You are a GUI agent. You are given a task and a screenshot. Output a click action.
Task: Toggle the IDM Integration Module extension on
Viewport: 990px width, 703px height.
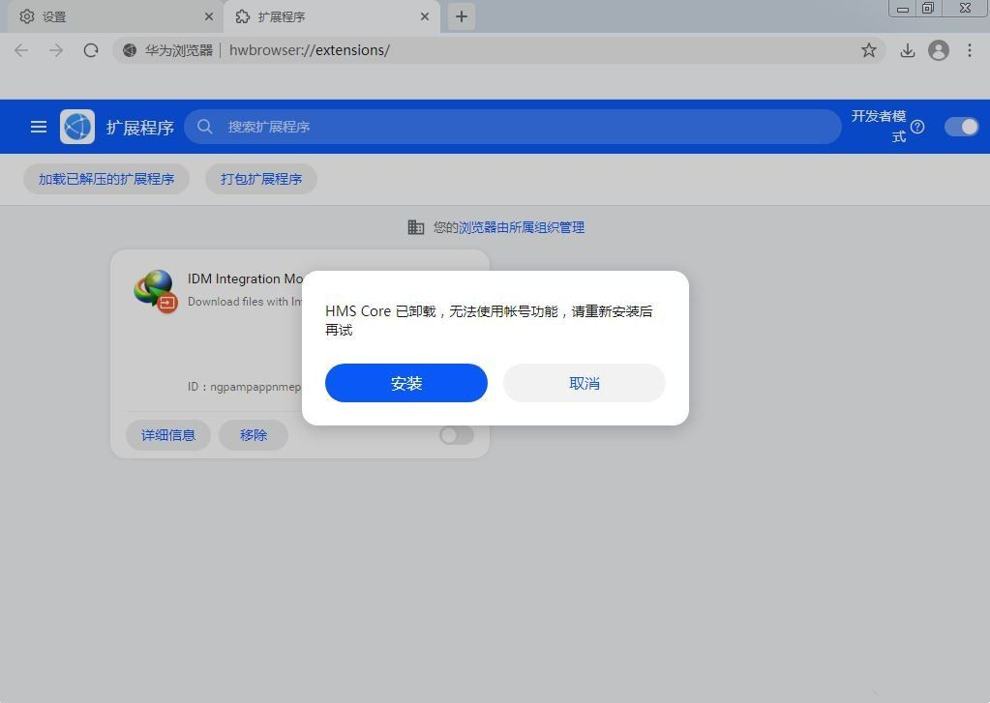[x=455, y=435]
